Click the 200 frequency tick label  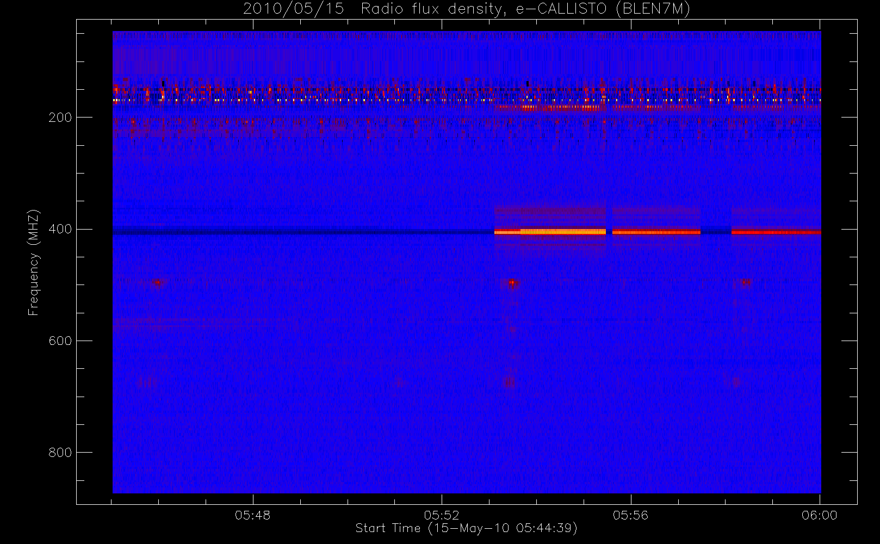coord(60,118)
